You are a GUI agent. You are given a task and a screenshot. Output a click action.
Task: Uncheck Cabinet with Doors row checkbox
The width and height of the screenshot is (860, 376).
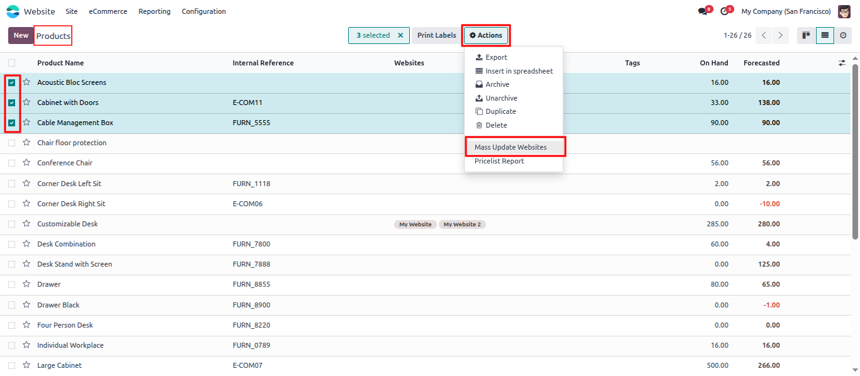pos(12,102)
